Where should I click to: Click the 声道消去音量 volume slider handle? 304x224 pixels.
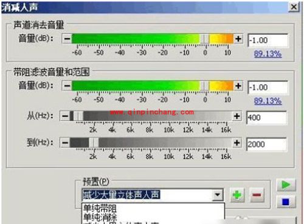pos(204,38)
